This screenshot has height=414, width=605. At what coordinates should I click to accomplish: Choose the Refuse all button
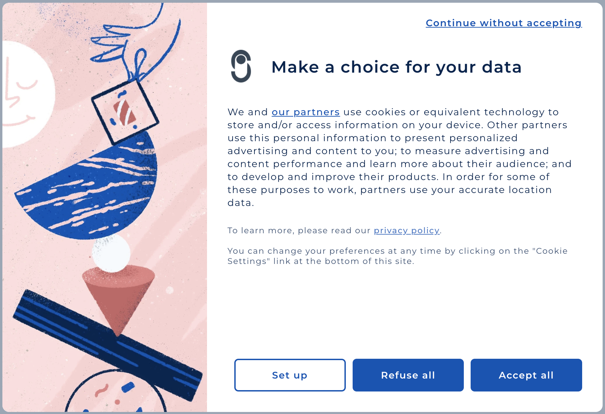click(x=408, y=375)
